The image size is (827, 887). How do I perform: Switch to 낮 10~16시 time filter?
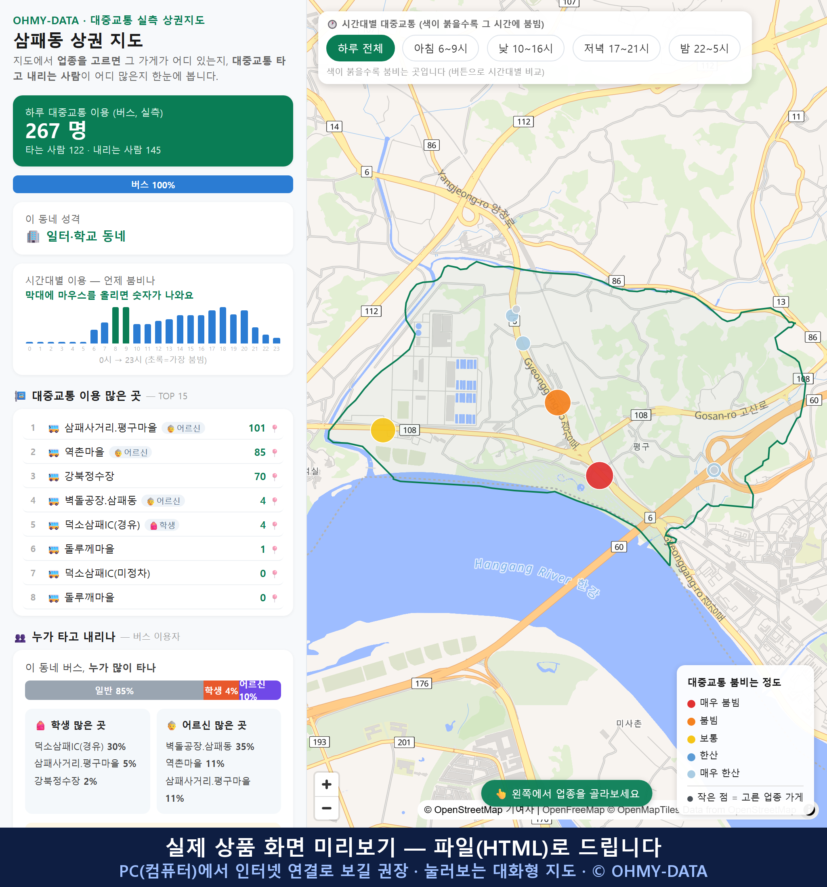tap(526, 48)
